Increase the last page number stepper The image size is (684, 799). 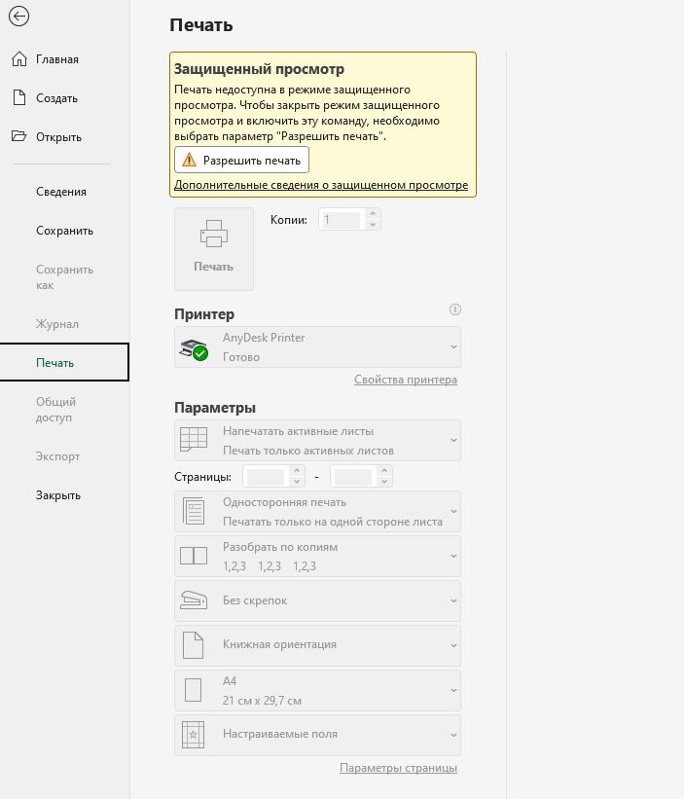[x=384, y=471]
